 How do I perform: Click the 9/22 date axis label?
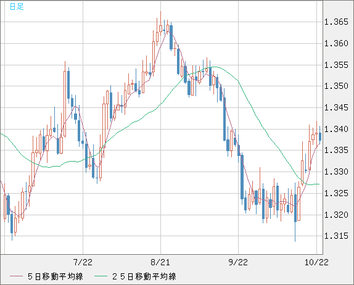238,262
